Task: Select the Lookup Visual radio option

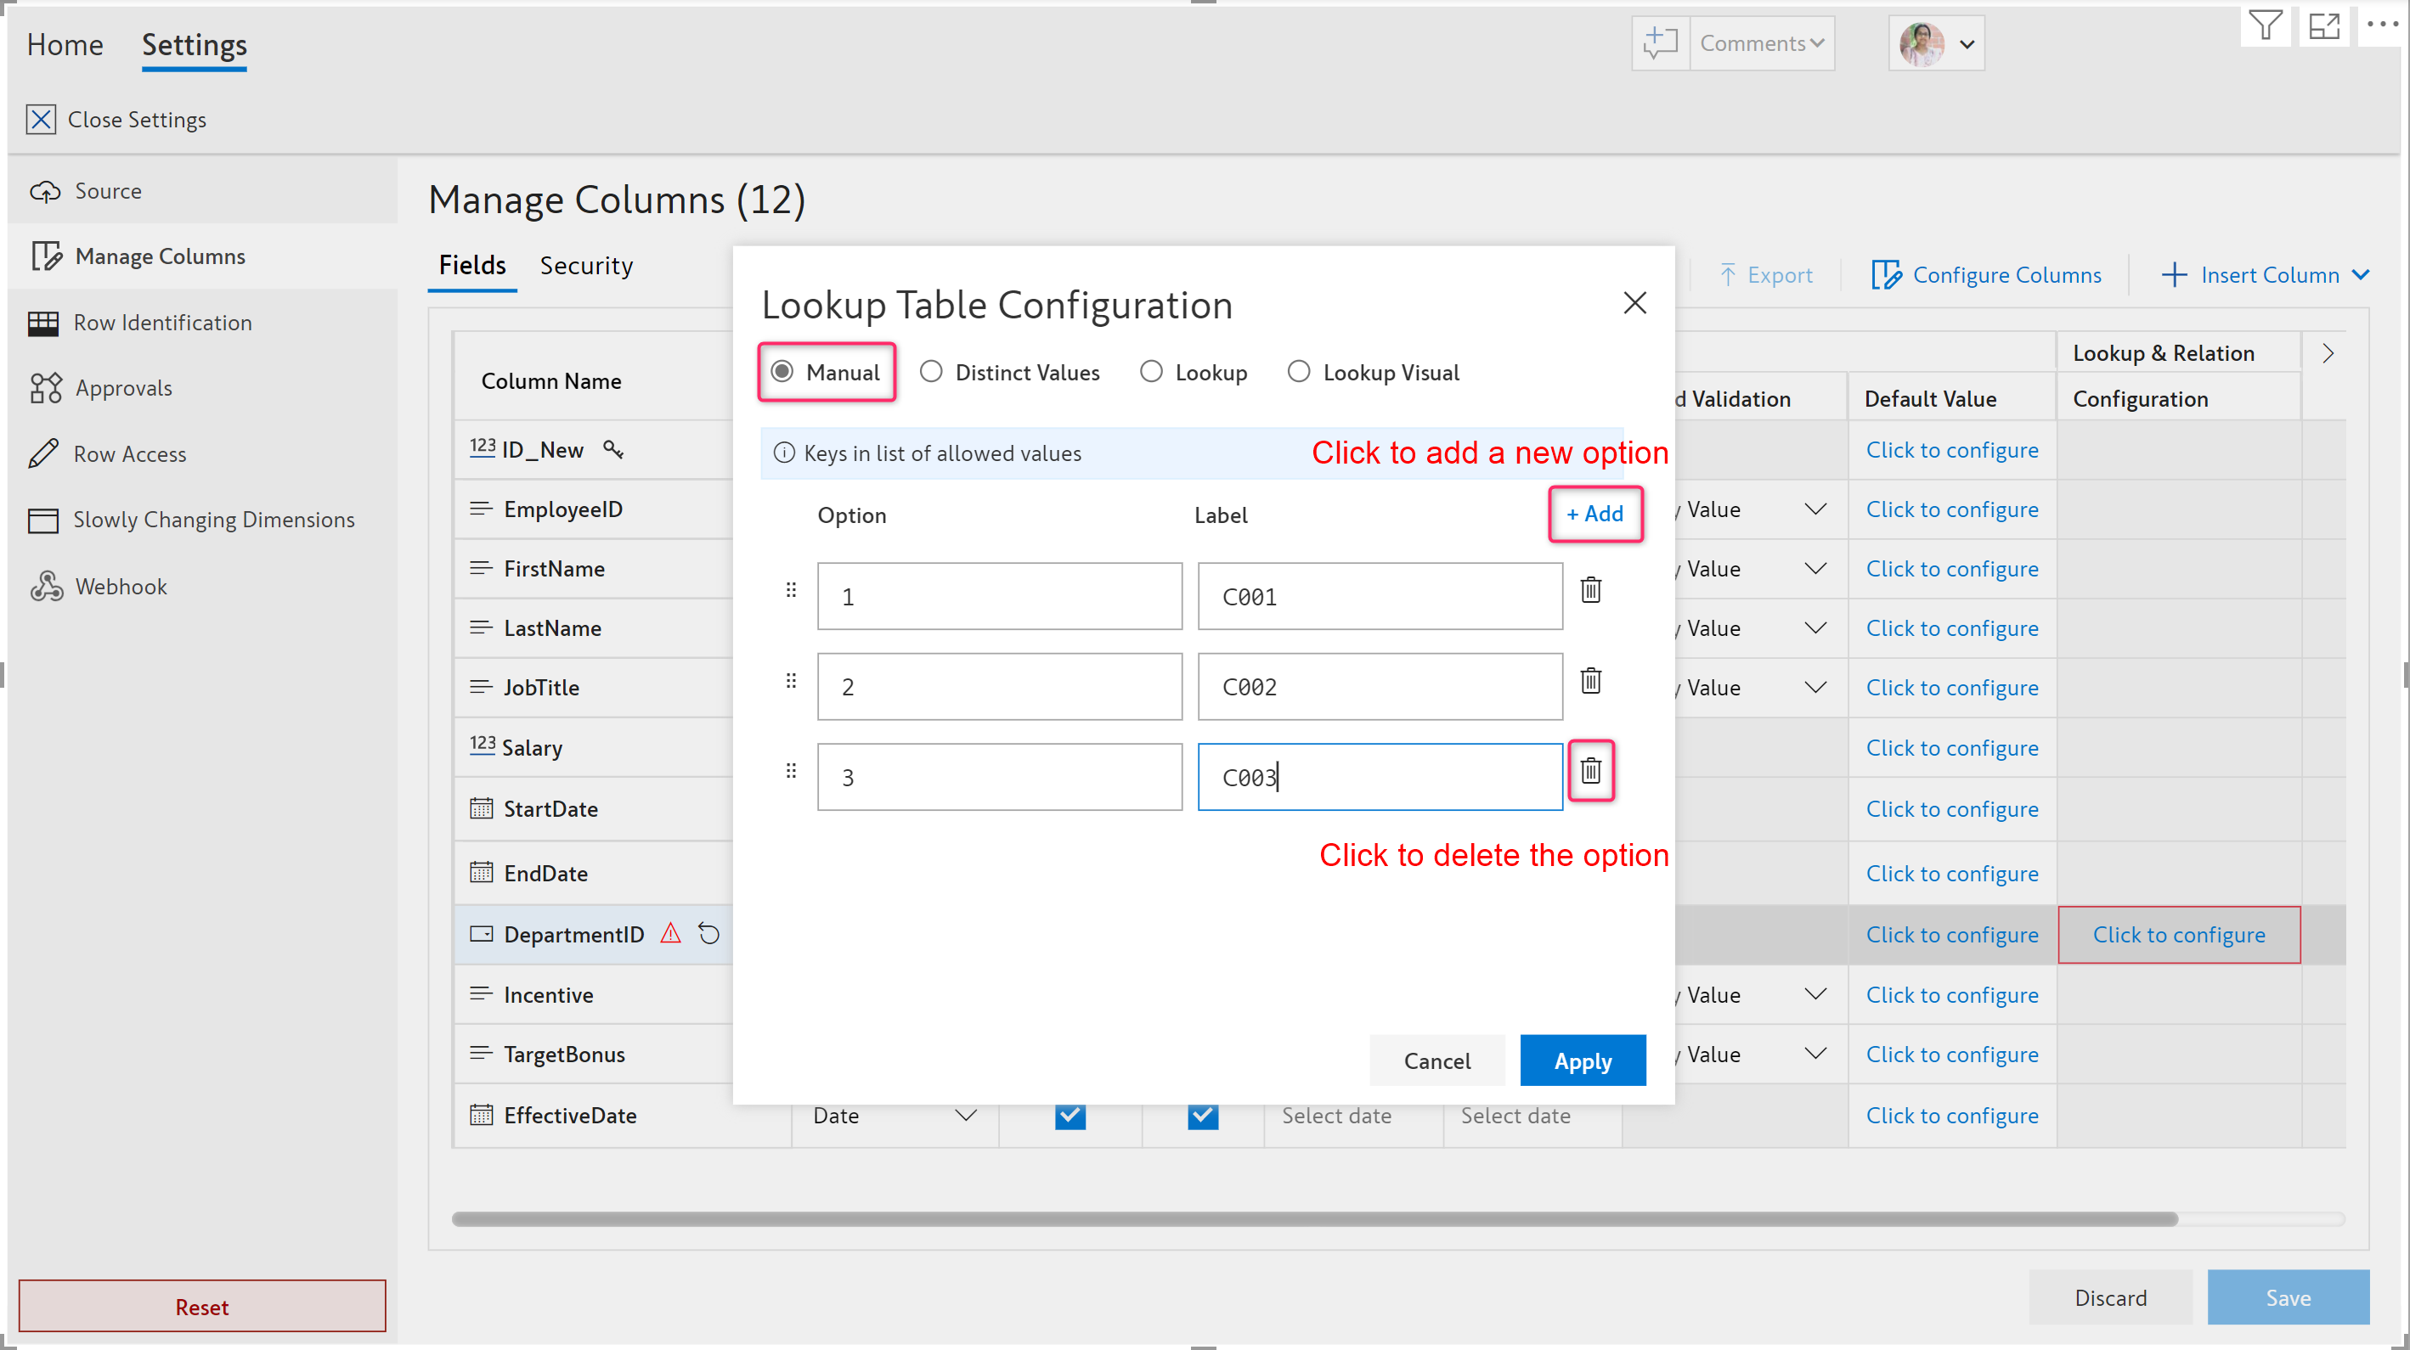Action: tap(1299, 372)
